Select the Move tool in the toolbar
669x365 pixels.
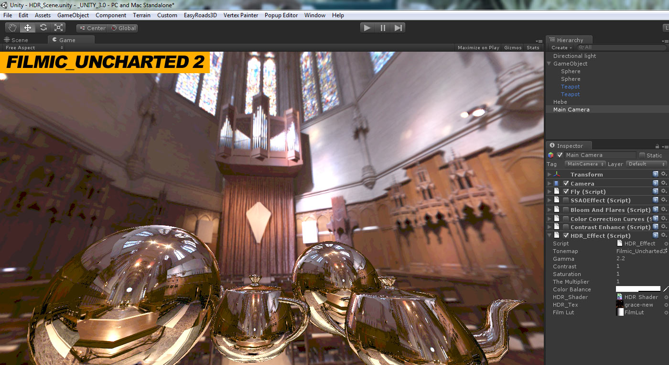pyautogui.click(x=28, y=28)
